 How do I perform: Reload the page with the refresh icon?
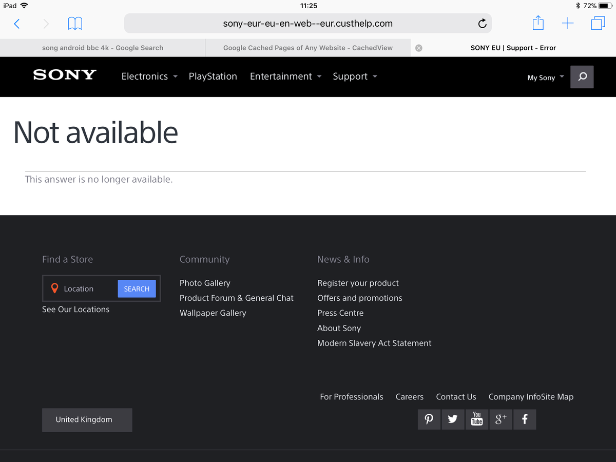(482, 24)
